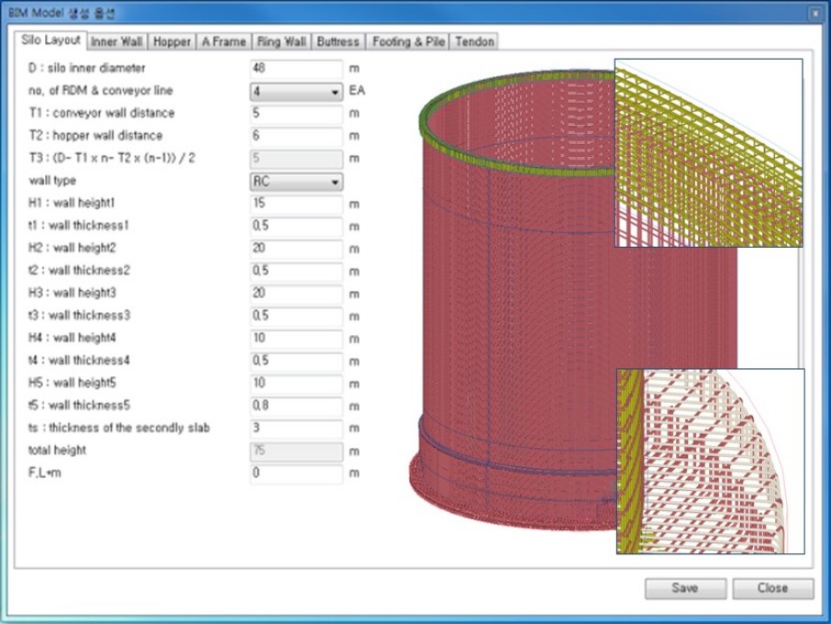Close the BIM Model dialog window

[x=815, y=14]
